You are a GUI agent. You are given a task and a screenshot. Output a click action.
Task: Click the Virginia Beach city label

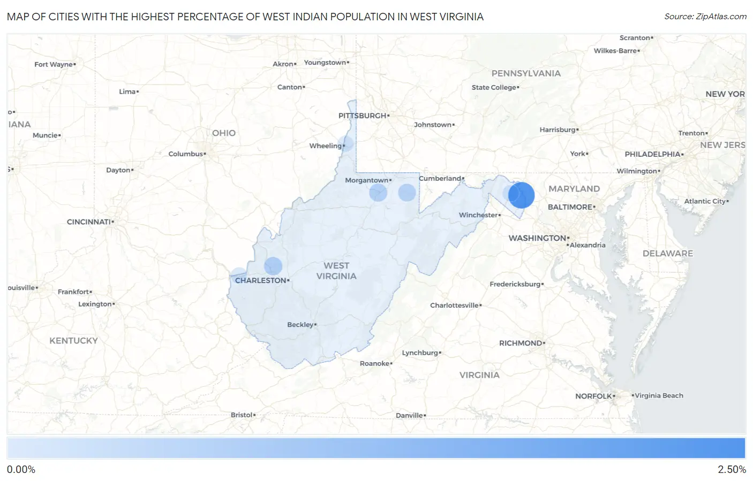pyautogui.click(x=659, y=396)
